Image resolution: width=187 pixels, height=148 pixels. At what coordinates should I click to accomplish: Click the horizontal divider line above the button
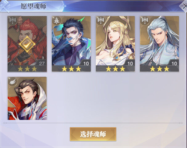pos(93,123)
